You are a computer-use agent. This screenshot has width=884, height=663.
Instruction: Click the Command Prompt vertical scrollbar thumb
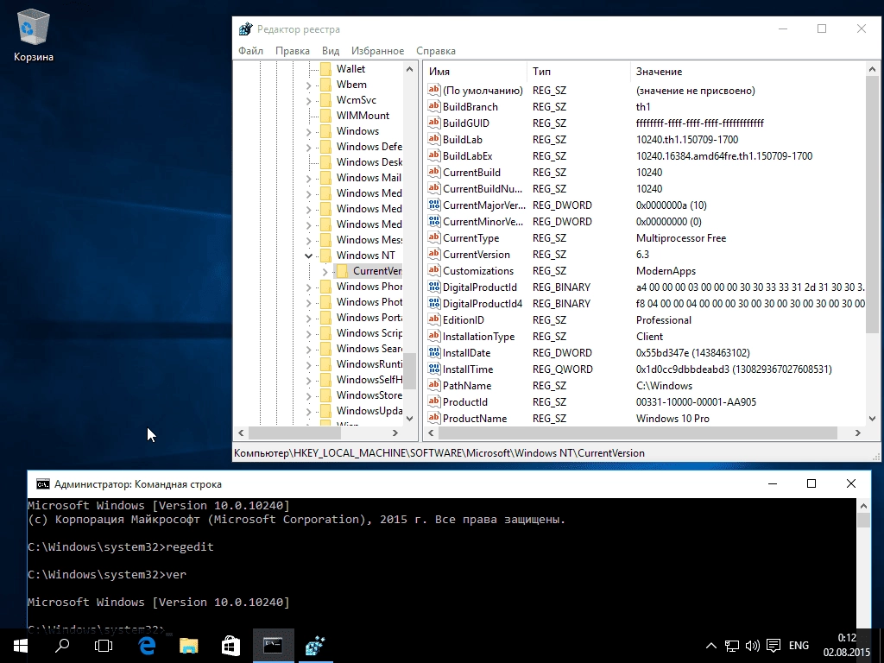coord(863,520)
